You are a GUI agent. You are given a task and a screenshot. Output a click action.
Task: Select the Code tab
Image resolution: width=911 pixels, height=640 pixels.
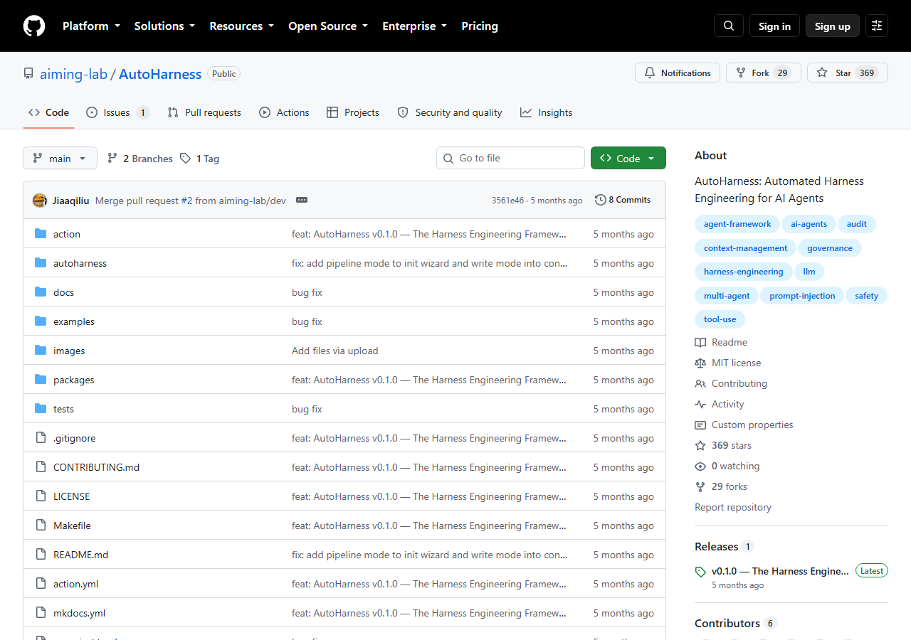[x=49, y=112]
